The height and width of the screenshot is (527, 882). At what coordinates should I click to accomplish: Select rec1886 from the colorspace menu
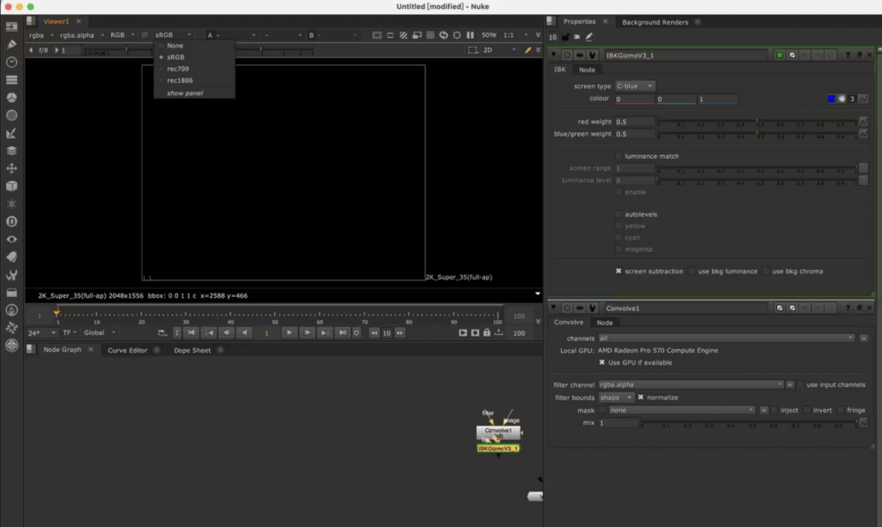pyautogui.click(x=179, y=80)
